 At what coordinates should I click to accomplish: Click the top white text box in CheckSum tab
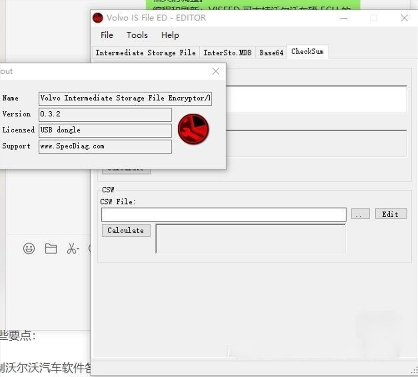coord(316,99)
